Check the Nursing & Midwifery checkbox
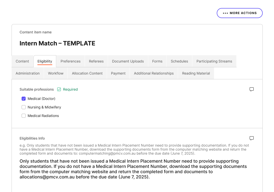 24,107
